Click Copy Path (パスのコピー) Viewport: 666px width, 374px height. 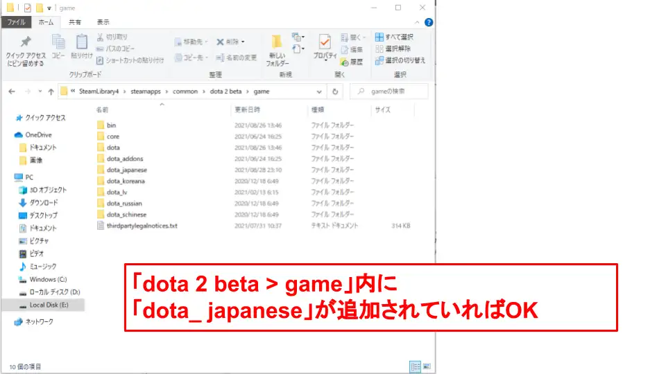click(x=116, y=48)
